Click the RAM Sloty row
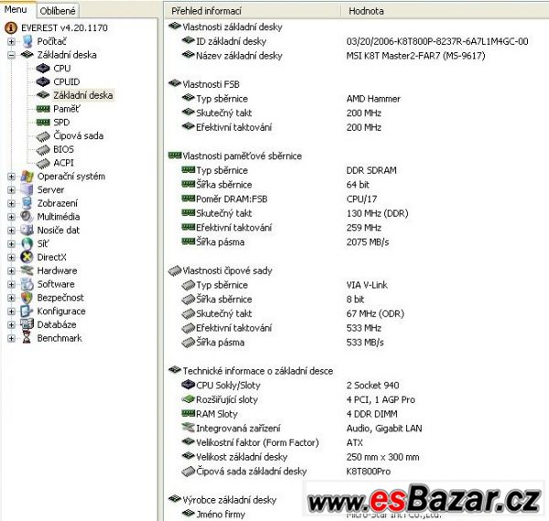The image size is (549, 521). point(289,414)
